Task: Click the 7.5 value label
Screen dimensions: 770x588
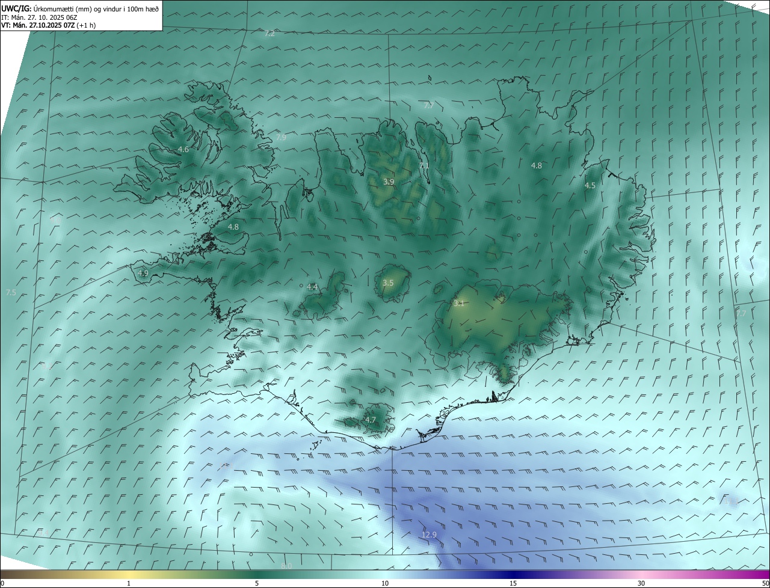Action: [11, 293]
